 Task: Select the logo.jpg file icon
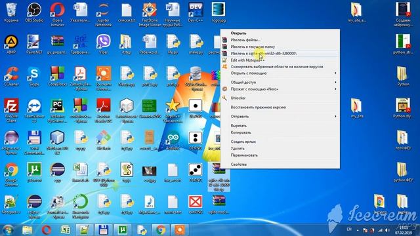(x=219, y=13)
